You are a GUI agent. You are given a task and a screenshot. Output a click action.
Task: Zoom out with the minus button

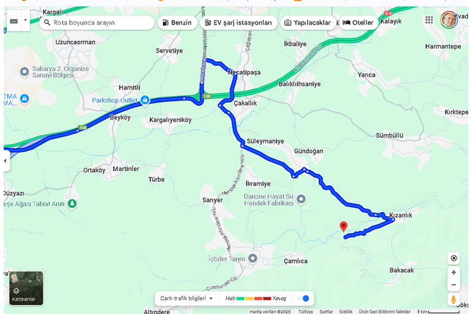[x=454, y=285]
